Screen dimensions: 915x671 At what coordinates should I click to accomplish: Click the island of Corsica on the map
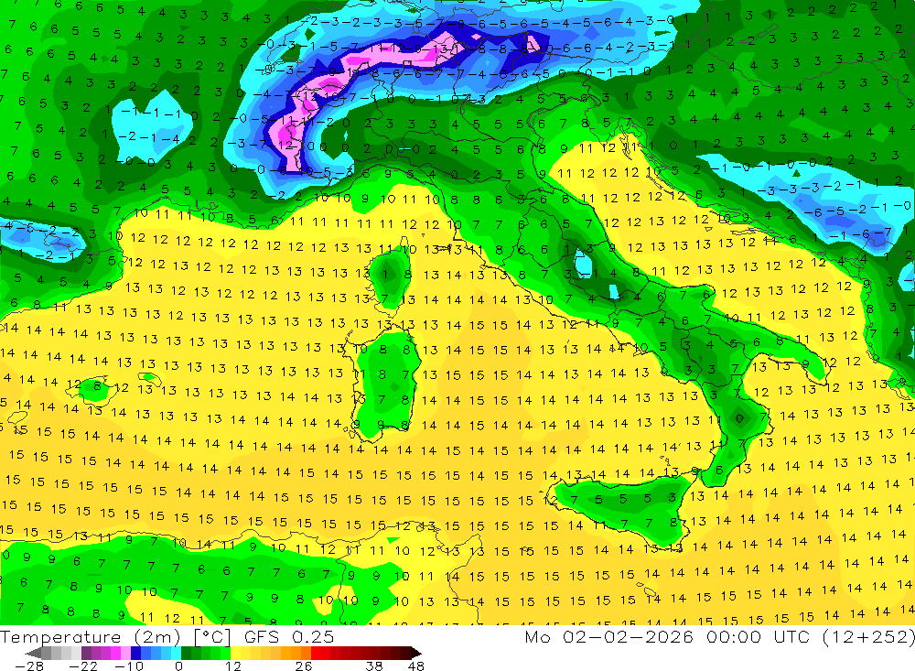pyautogui.click(x=393, y=277)
